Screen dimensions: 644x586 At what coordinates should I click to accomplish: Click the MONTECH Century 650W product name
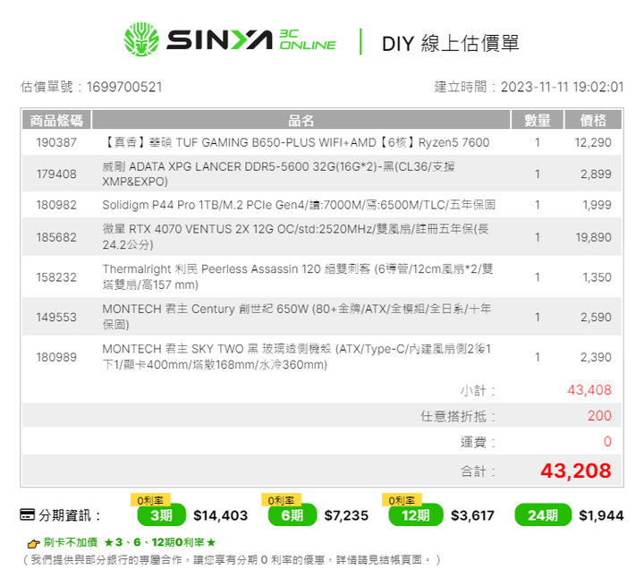coord(297,317)
